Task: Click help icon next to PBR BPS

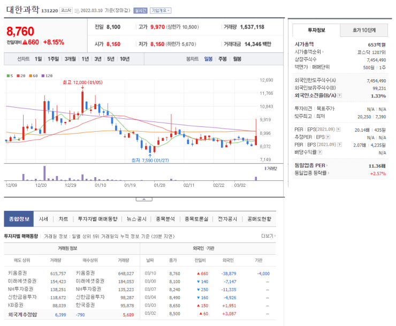Action: 339,145
